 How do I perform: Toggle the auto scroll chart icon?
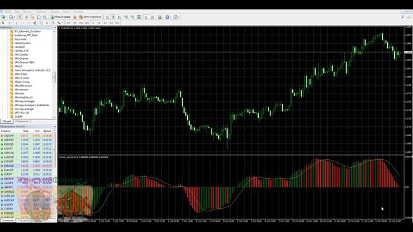[146, 17]
